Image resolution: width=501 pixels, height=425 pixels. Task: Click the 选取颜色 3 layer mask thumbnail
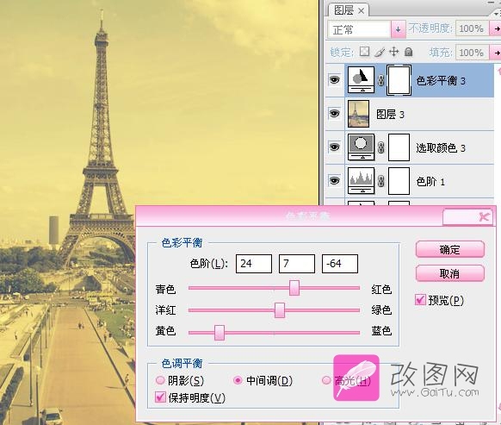(399, 147)
